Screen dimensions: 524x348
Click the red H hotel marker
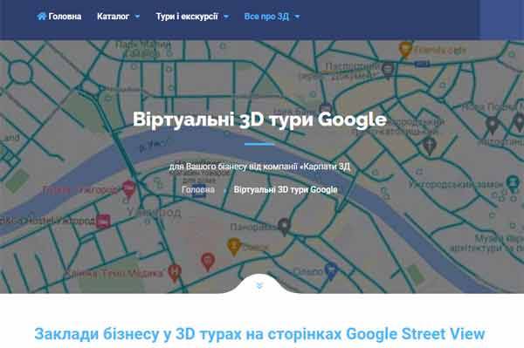(175, 273)
